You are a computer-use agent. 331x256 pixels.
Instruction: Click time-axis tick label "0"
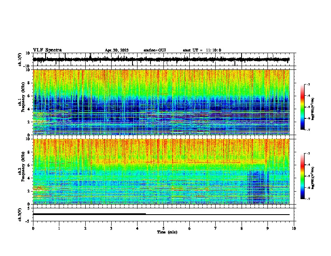tap(33, 228)
